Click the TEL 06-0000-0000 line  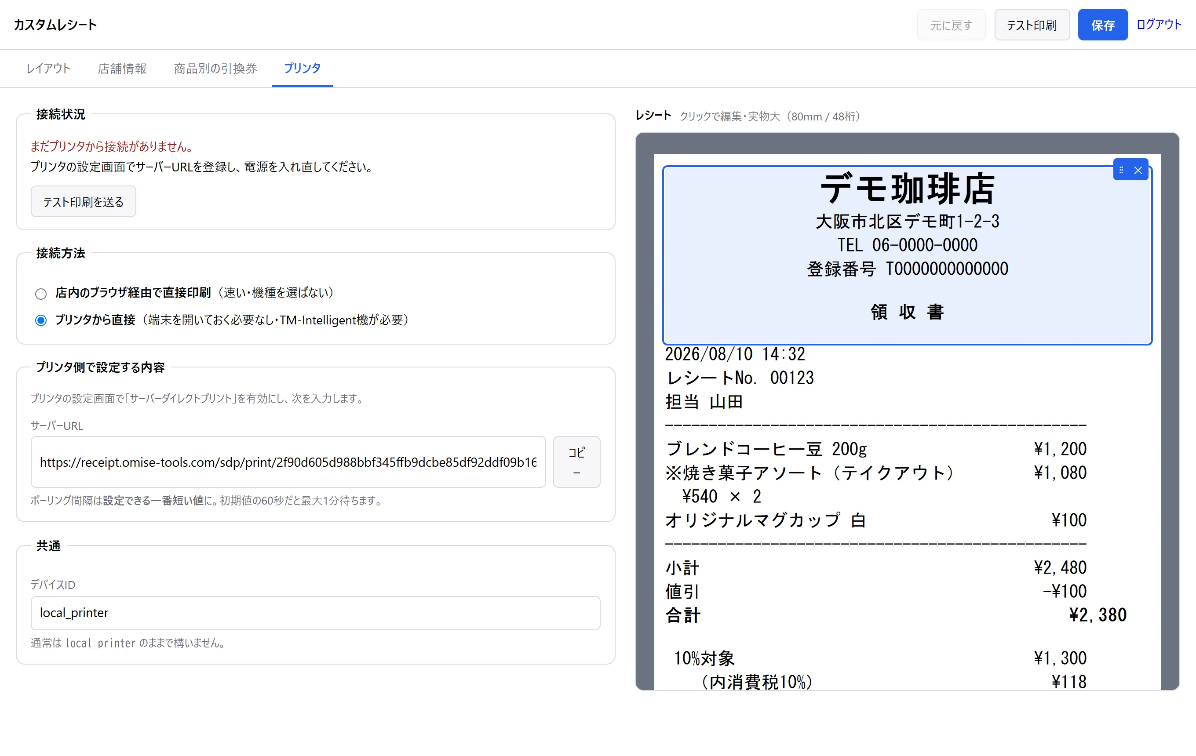coord(908,245)
